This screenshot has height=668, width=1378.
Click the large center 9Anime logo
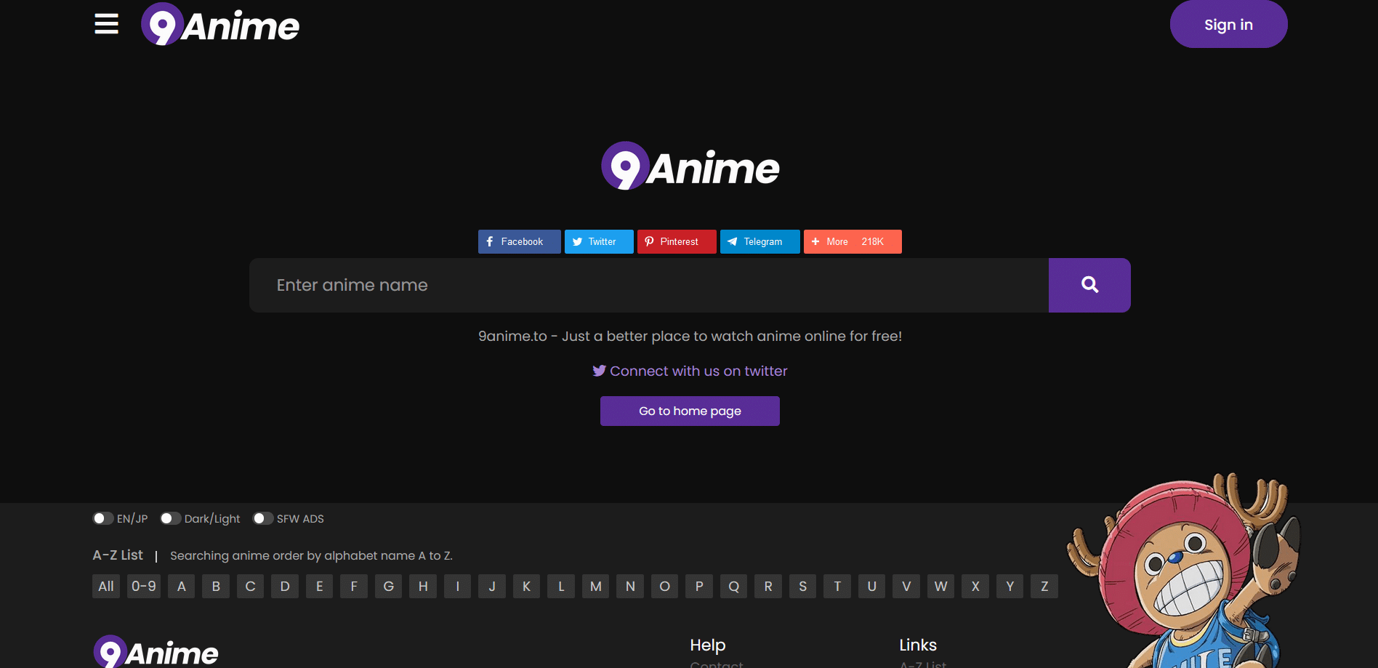690,166
